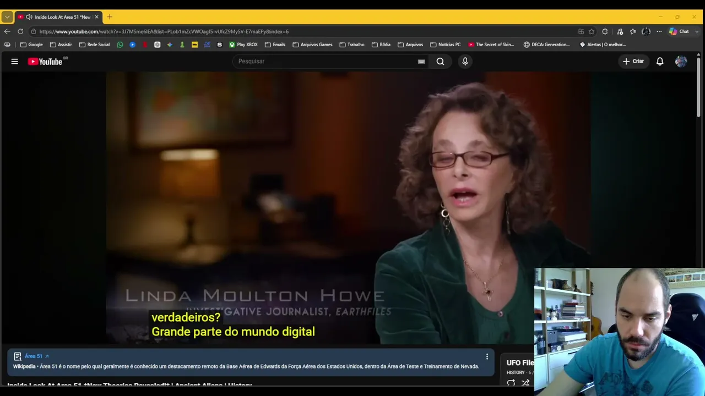Open the tab search dropdown arrow
This screenshot has width=705, height=396.
coord(7,17)
